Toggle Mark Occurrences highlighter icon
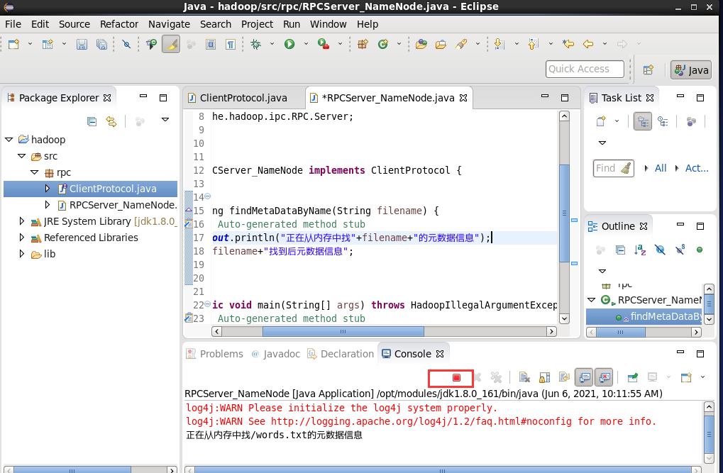This screenshot has height=473, width=723. tap(171, 44)
